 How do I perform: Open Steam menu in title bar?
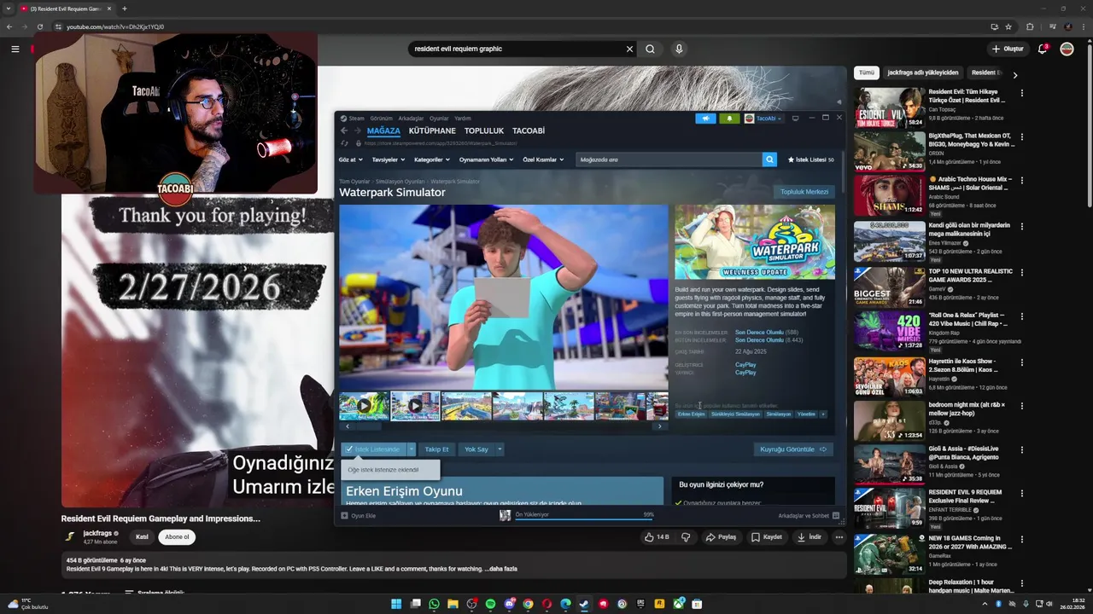tap(353, 119)
